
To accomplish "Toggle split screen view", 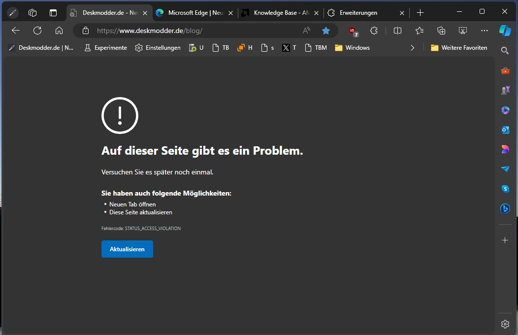I will point(397,31).
